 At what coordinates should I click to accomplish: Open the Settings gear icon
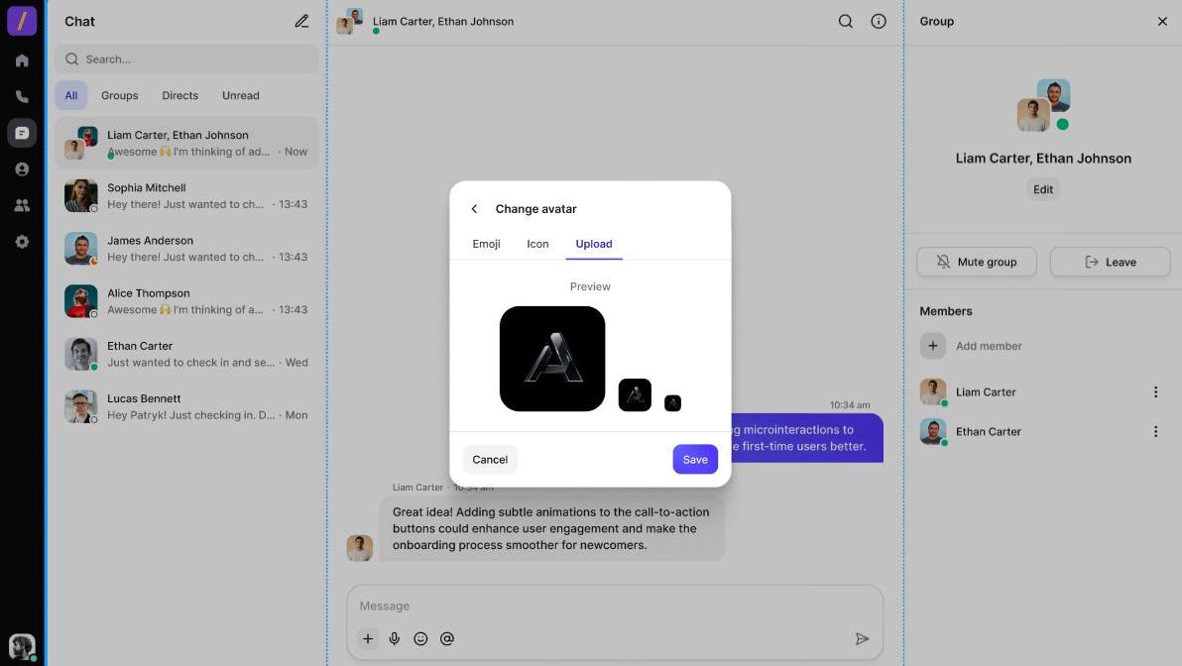tap(22, 241)
